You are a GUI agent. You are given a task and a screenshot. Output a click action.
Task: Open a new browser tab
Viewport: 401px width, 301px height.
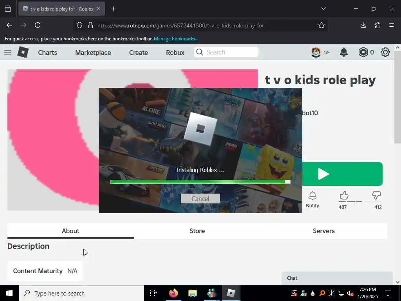(x=113, y=9)
